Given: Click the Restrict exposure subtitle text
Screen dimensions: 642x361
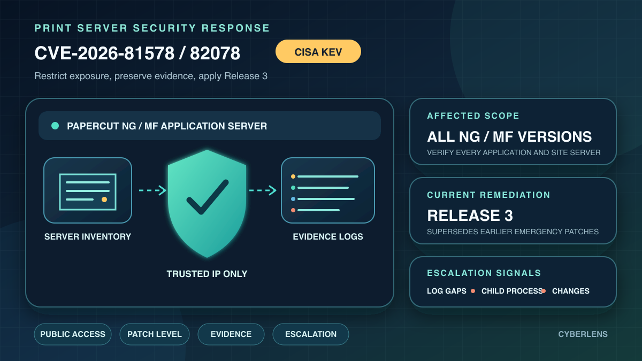Looking at the screenshot, I should 151,76.
